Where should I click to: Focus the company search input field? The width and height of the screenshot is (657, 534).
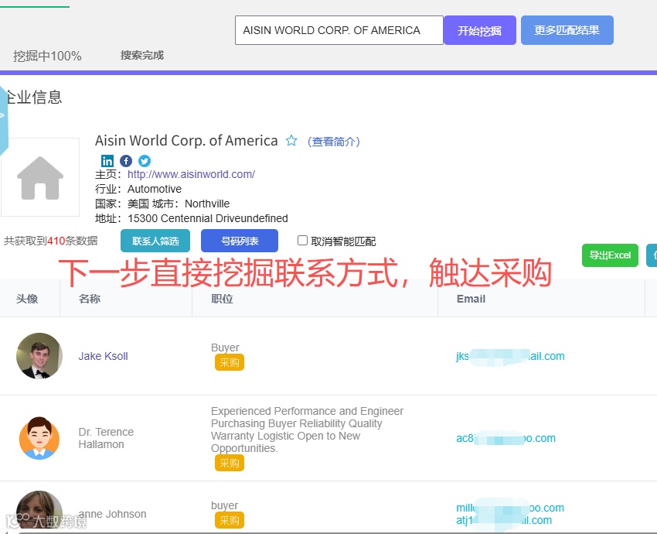pyautogui.click(x=339, y=30)
